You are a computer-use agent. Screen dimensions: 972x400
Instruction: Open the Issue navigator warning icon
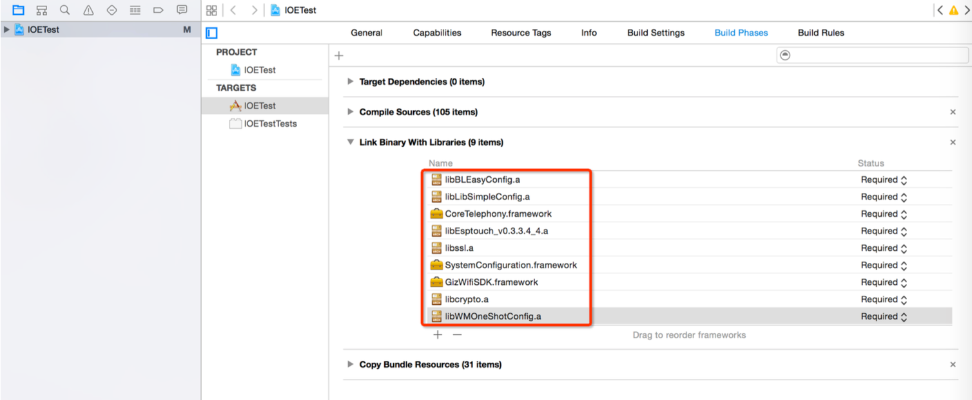[88, 10]
